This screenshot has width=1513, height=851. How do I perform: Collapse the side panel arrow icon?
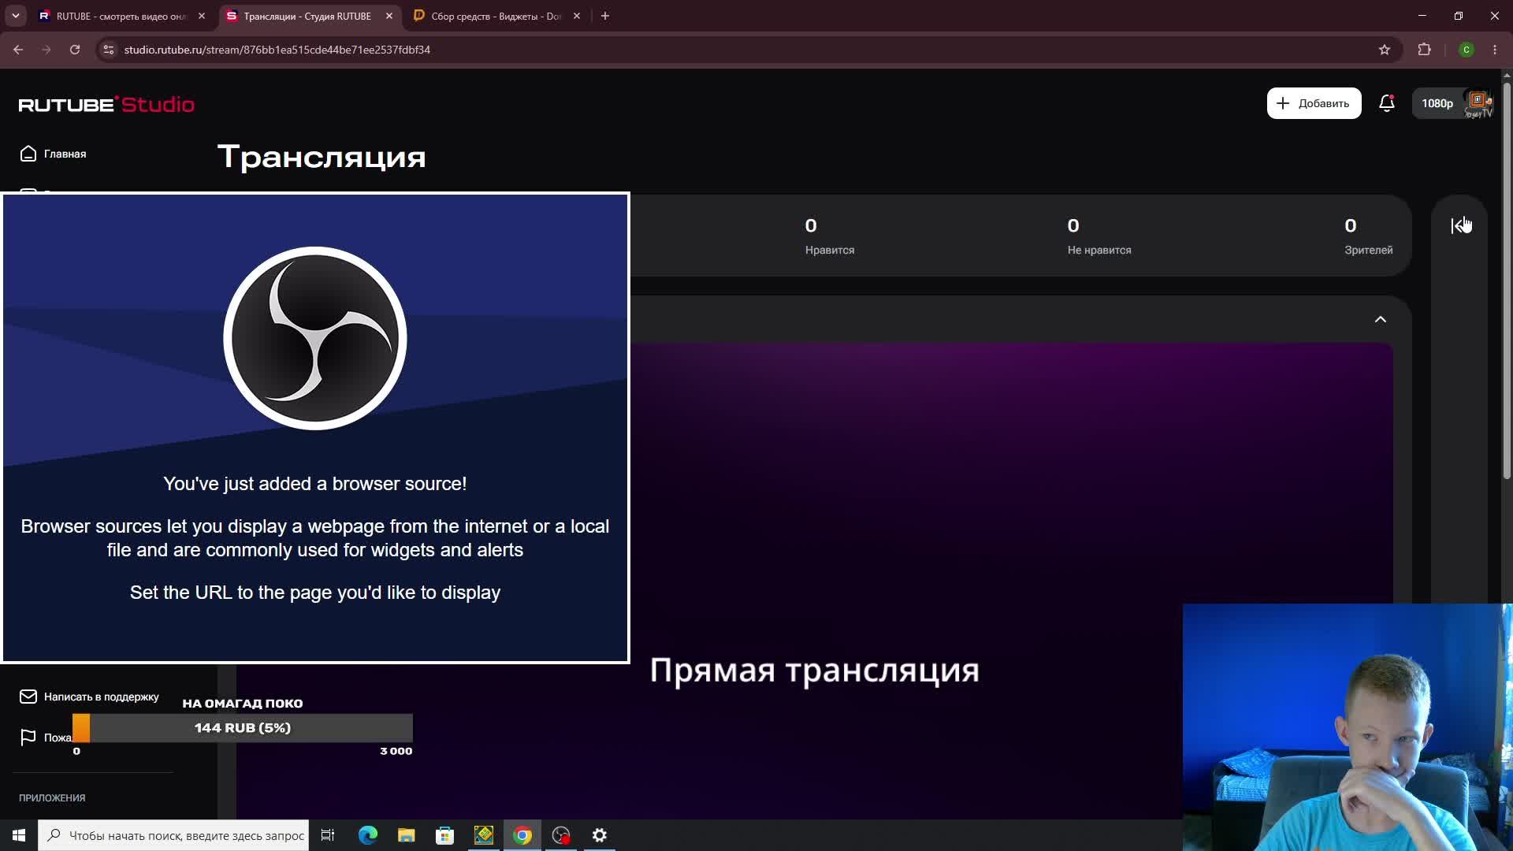(1459, 225)
